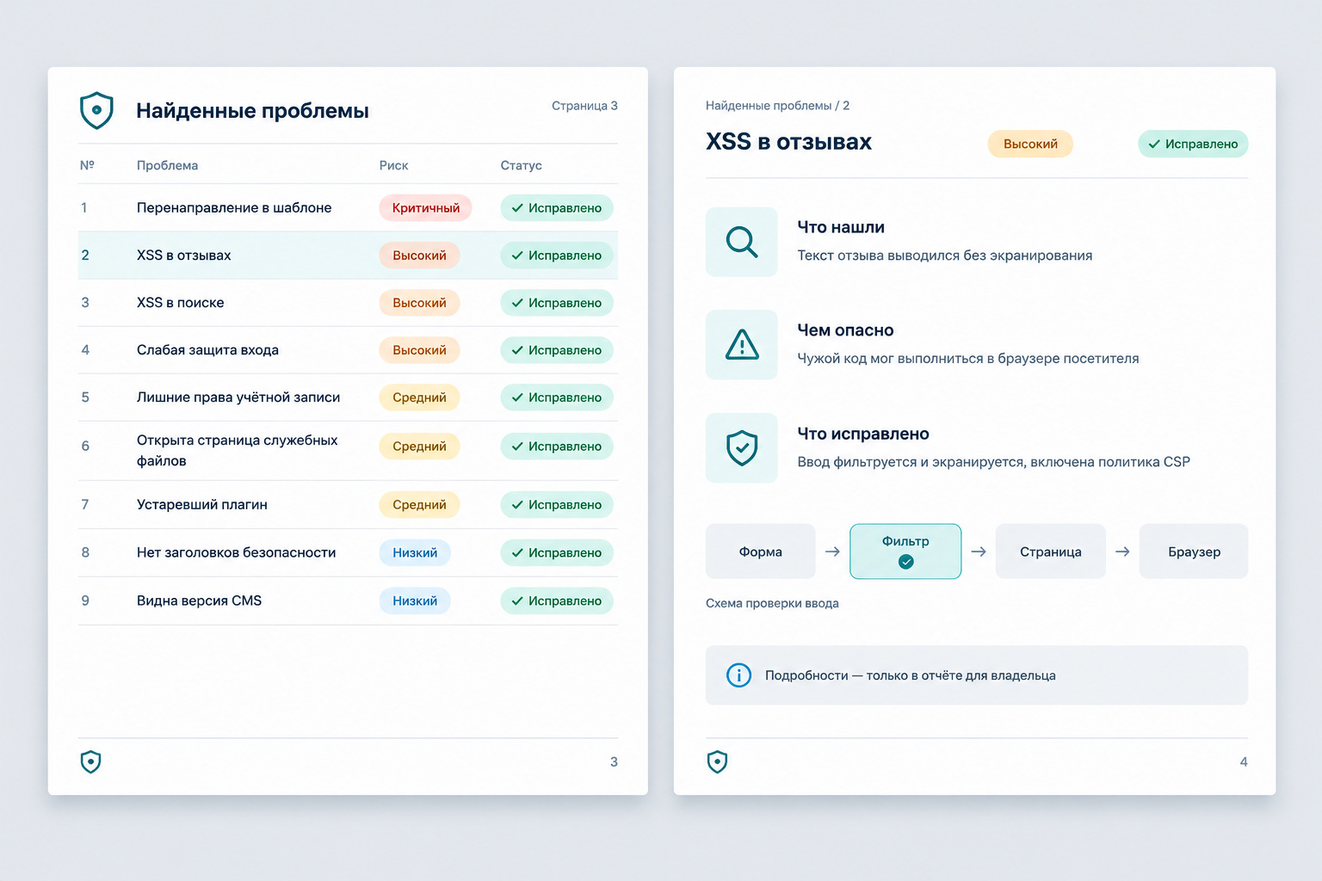
Task: Click Исправлено status for Устаревший плагин
Action: pos(557,504)
